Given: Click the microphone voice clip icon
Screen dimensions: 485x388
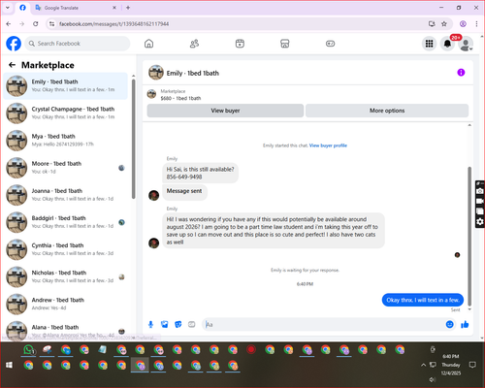Looking at the screenshot, I should pyautogui.click(x=150, y=324).
